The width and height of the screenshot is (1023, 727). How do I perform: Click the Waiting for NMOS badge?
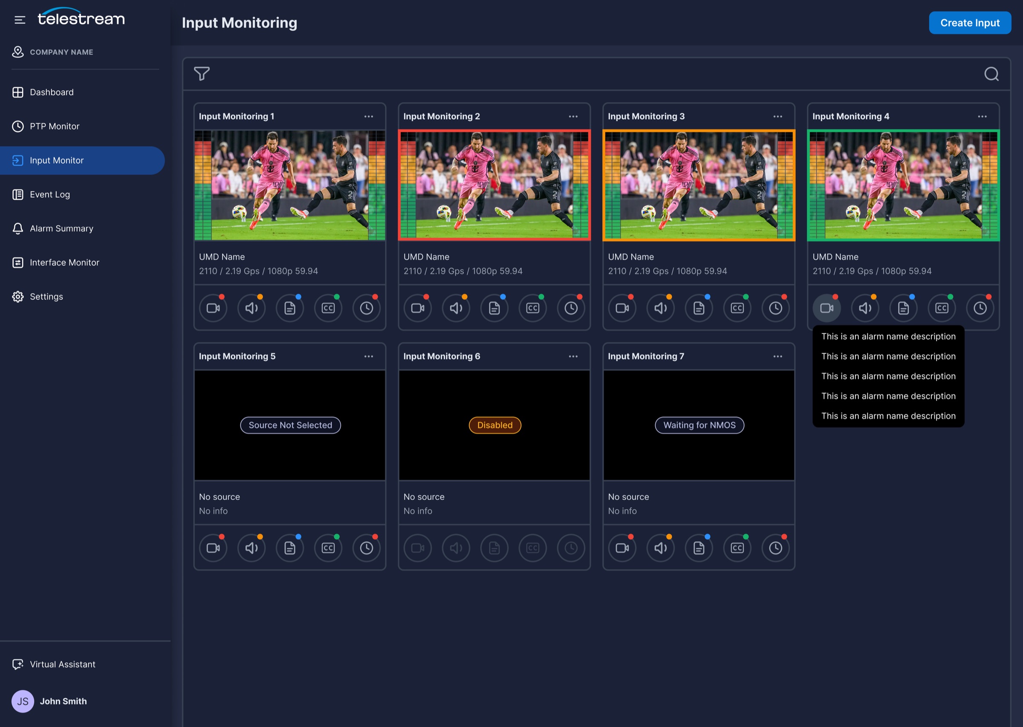click(x=699, y=425)
